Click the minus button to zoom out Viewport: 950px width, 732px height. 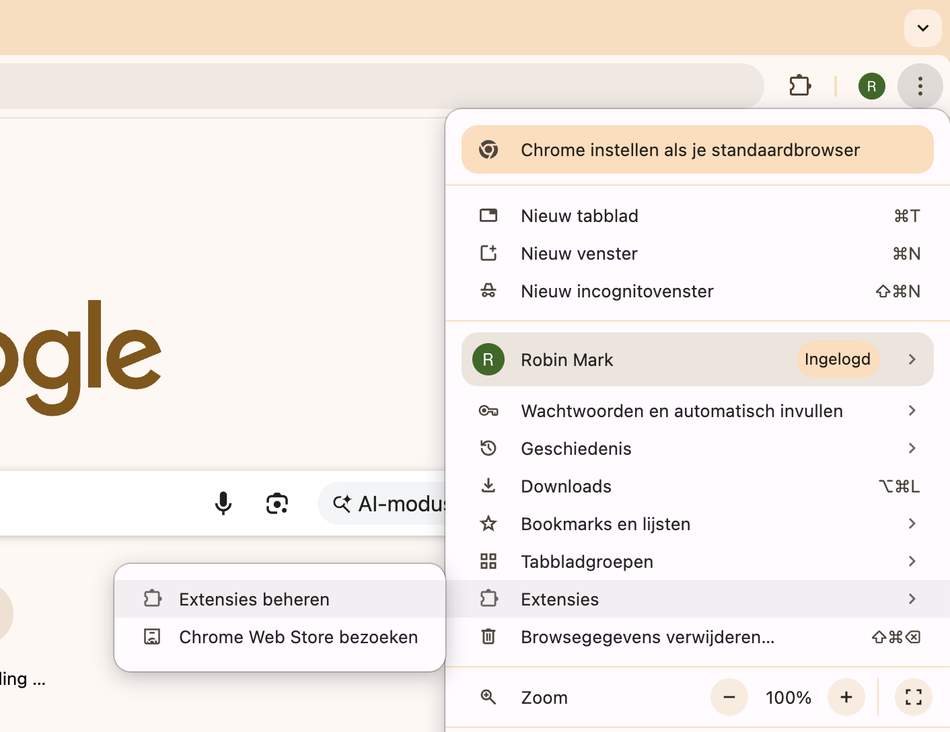click(x=729, y=697)
